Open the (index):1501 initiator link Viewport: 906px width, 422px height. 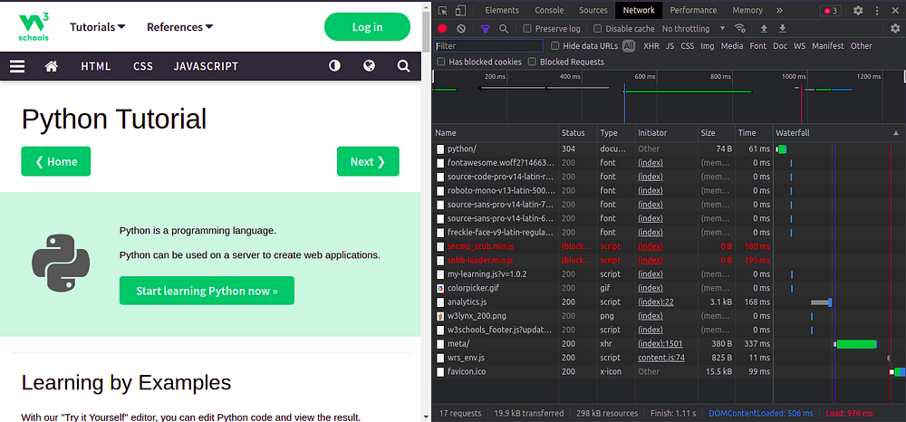click(660, 343)
